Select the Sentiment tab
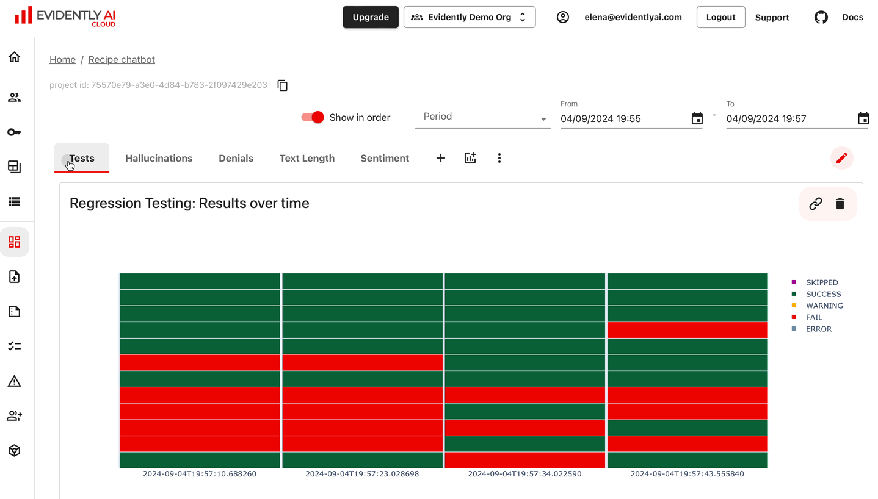878x499 pixels. click(x=385, y=158)
